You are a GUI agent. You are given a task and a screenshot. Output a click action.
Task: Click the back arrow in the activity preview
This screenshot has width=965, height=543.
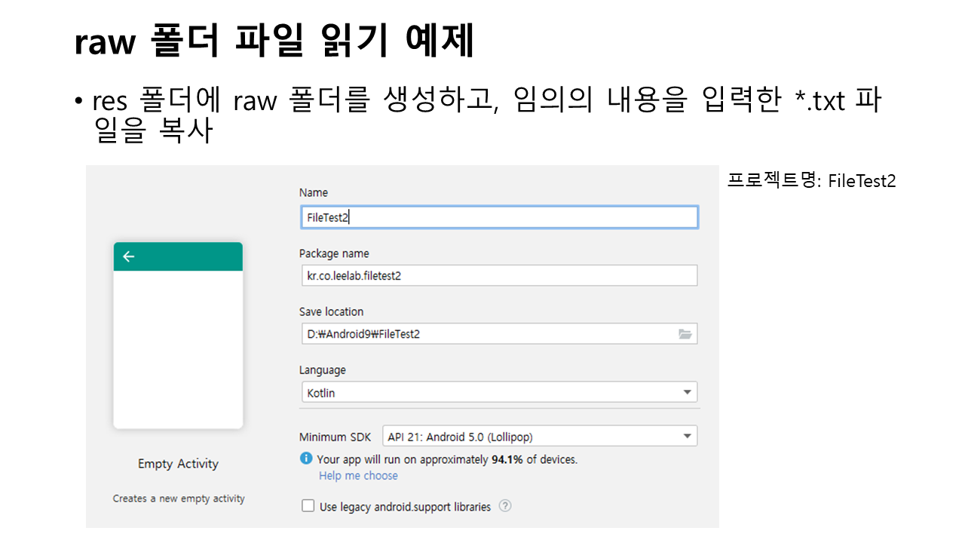(128, 256)
